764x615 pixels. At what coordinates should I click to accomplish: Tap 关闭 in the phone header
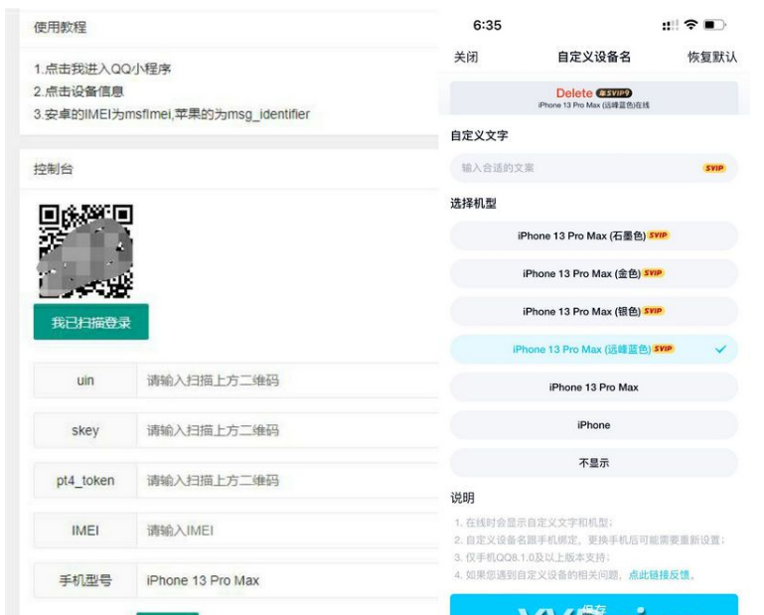[466, 58]
